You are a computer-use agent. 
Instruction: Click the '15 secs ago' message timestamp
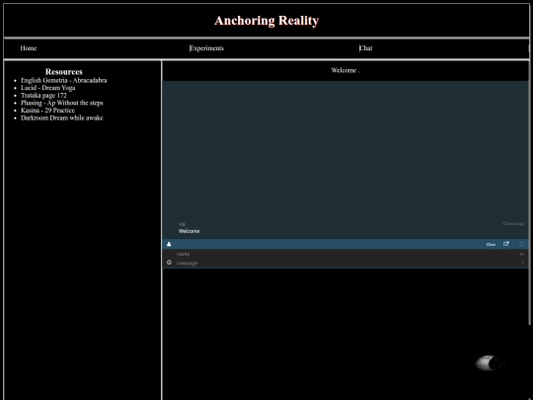tap(513, 224)
